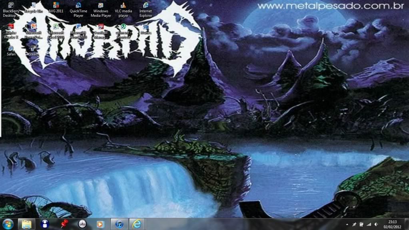This screenshot has width=409, height=230.
Task: Open the wireless network signal tray icon
Action: coord(369,224)
